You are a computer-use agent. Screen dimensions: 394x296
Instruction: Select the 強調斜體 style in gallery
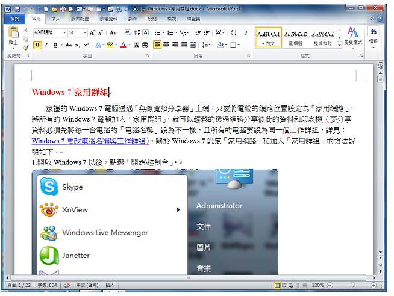click(x=323, y=37)
